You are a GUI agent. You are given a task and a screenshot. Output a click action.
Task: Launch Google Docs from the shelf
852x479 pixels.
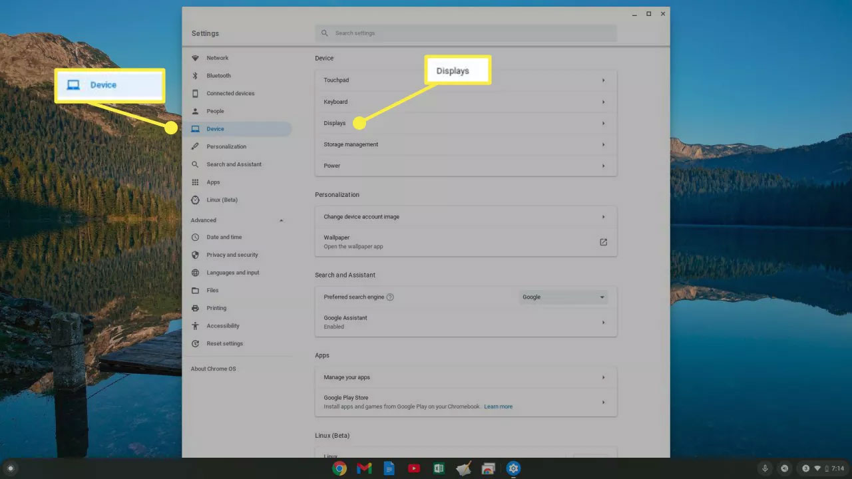pyautogui.click(x=389, y=468)
